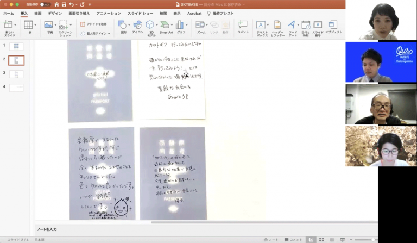Click the Home icon in title bar
Image resolution: width=417 pixels, height=243 pixels.
coord(56,4)
